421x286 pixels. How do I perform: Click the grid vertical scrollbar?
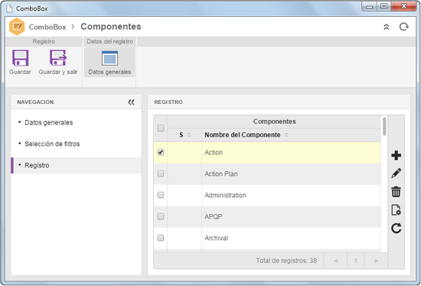tap(384, 126)
